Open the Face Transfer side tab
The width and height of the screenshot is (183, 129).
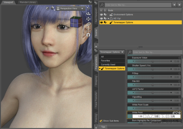click(96, 100)
